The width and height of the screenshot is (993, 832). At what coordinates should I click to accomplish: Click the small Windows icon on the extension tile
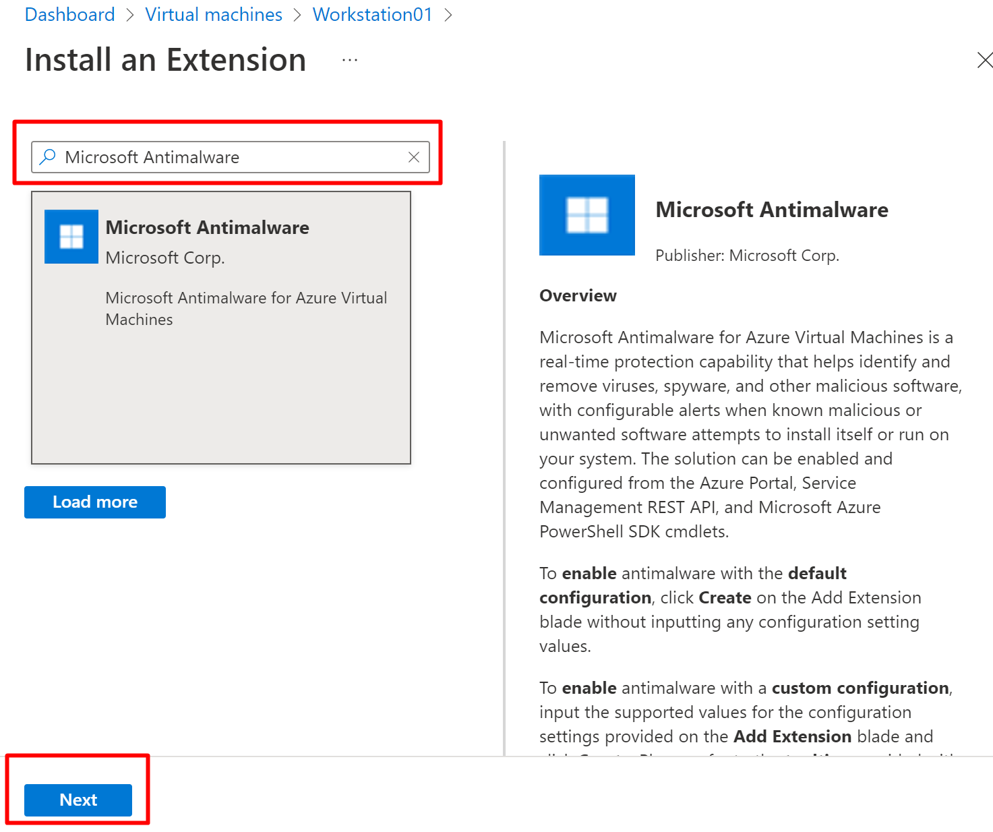[x=71, y=237]
